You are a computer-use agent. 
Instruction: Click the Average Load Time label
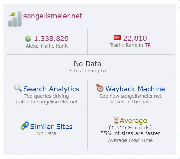coord(130,140)
